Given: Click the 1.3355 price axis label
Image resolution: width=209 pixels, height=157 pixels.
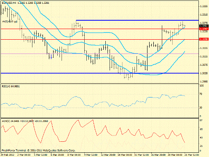Looking at the screenshot, I should pos(204,6).
